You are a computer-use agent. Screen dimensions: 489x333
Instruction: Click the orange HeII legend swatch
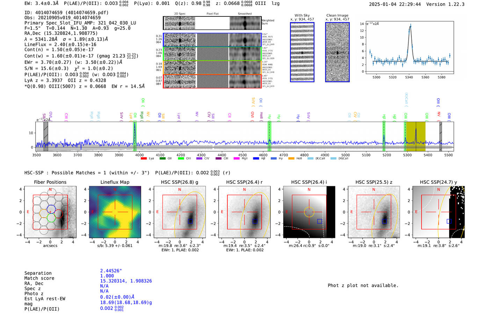291,159
